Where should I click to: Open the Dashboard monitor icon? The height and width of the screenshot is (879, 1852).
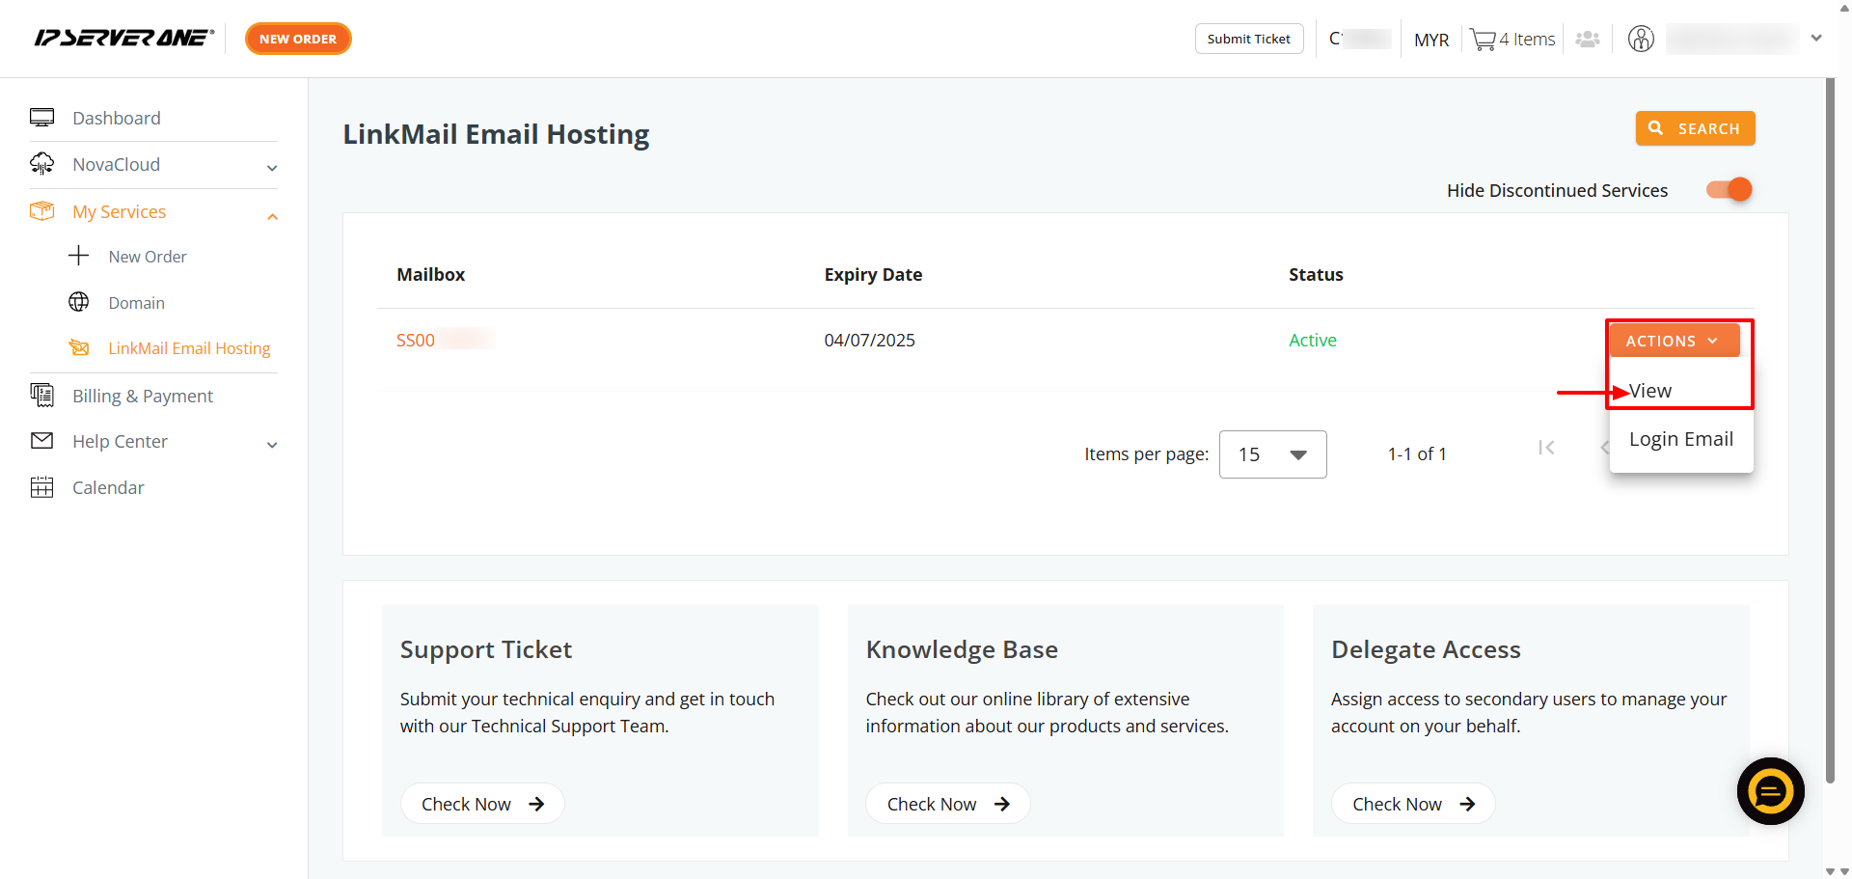41,118
